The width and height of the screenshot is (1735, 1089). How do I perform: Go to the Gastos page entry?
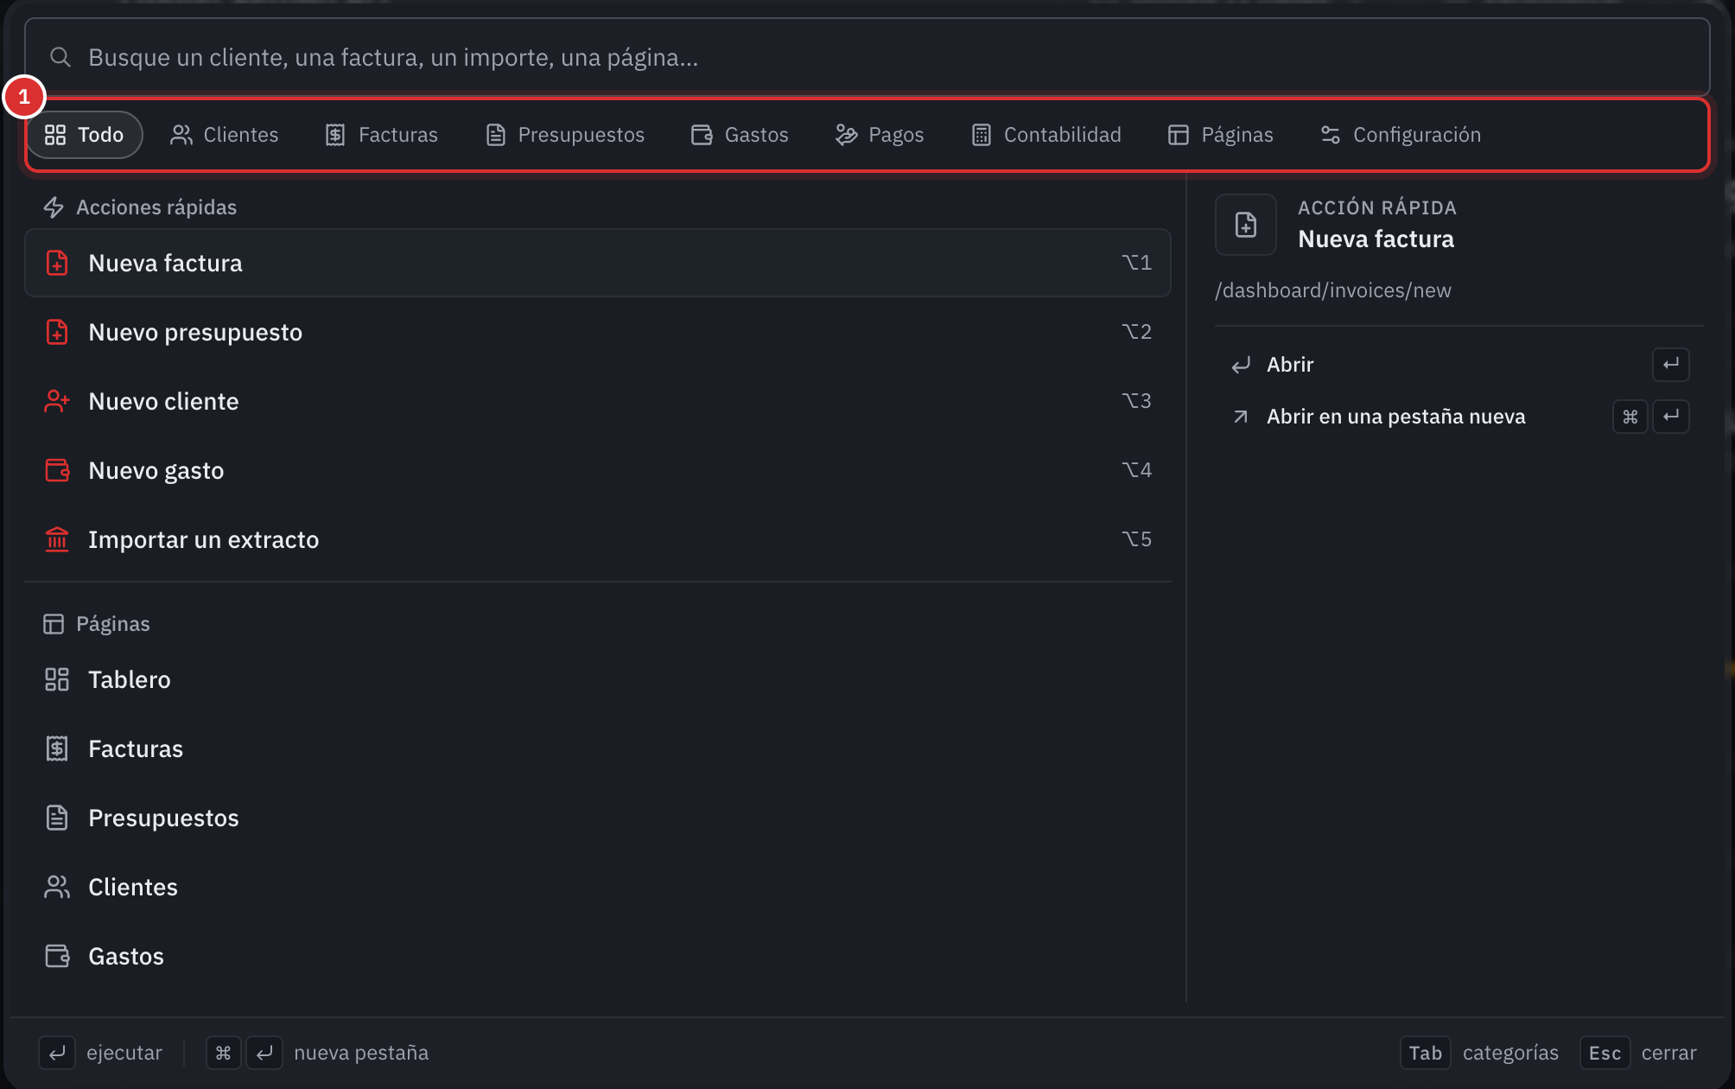[598, 956]
